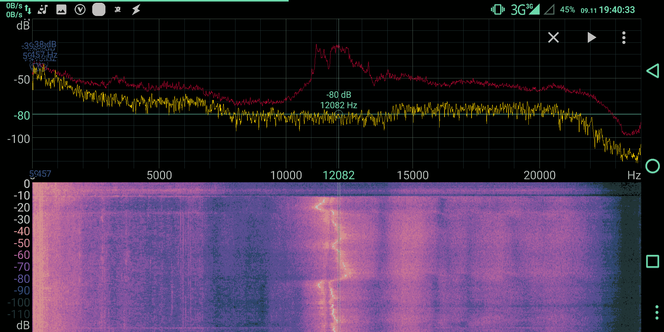The width and height of the screenshot is (664, 332).
Task: Tap the circled V notification icon
Action: click(80, 10)
